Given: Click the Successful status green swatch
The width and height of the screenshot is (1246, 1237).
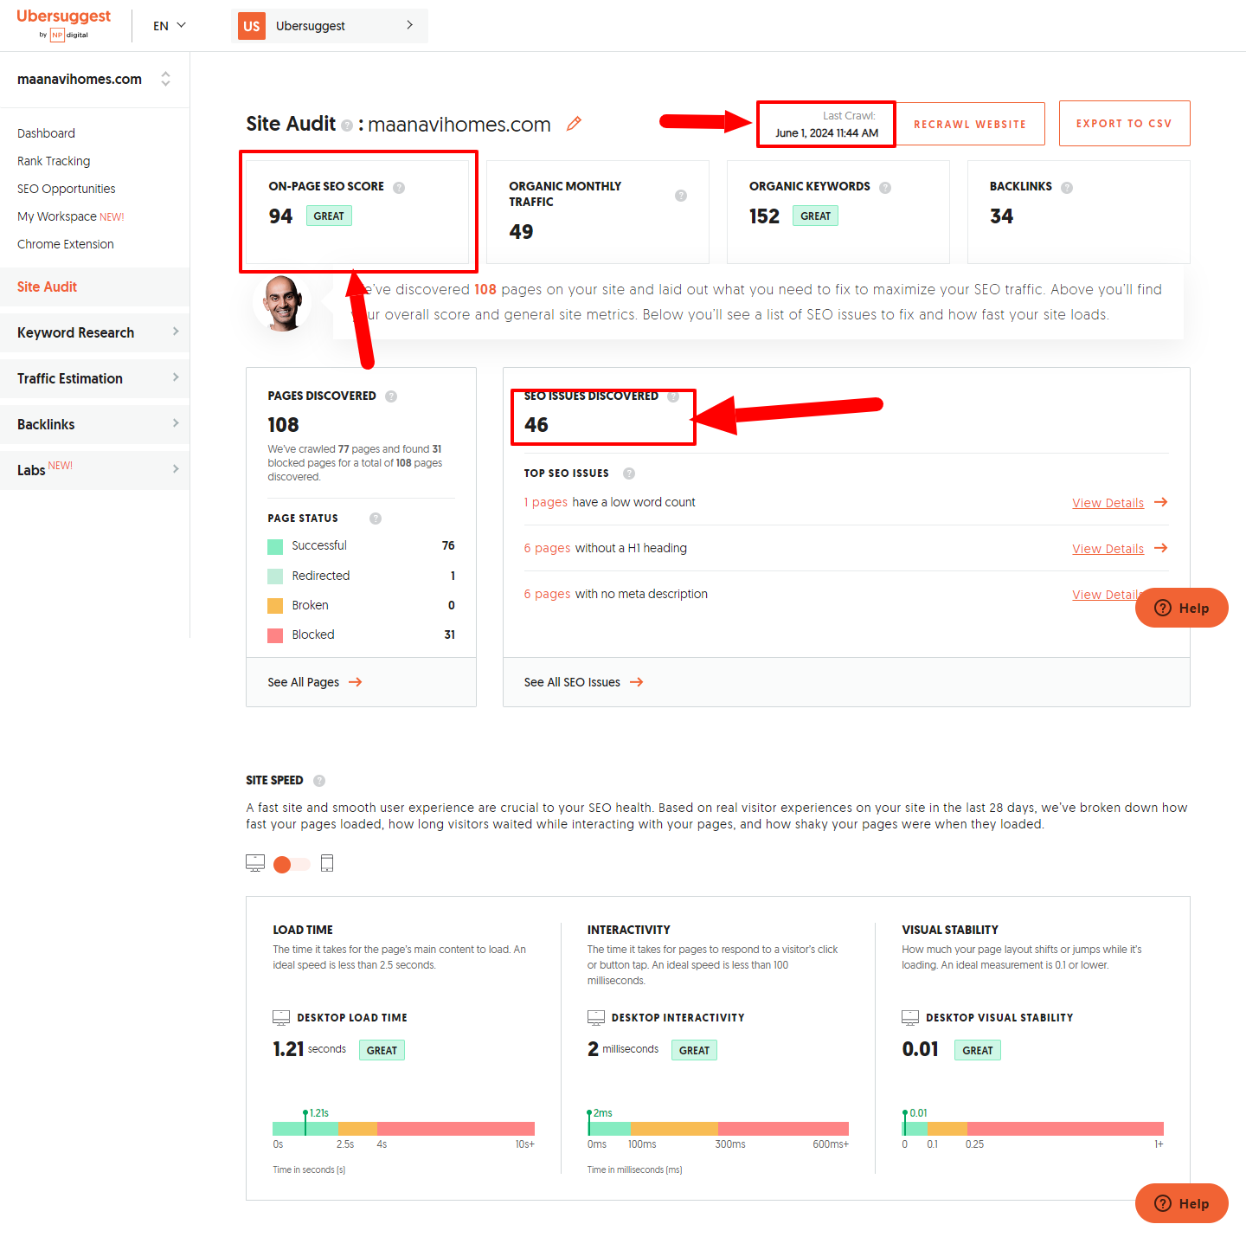Looking at the screenshot, I should tap(275, 546).
